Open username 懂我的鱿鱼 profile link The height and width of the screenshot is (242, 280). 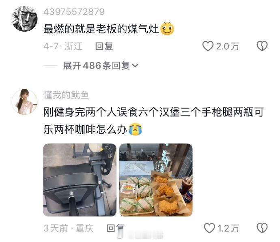point(66,95)
